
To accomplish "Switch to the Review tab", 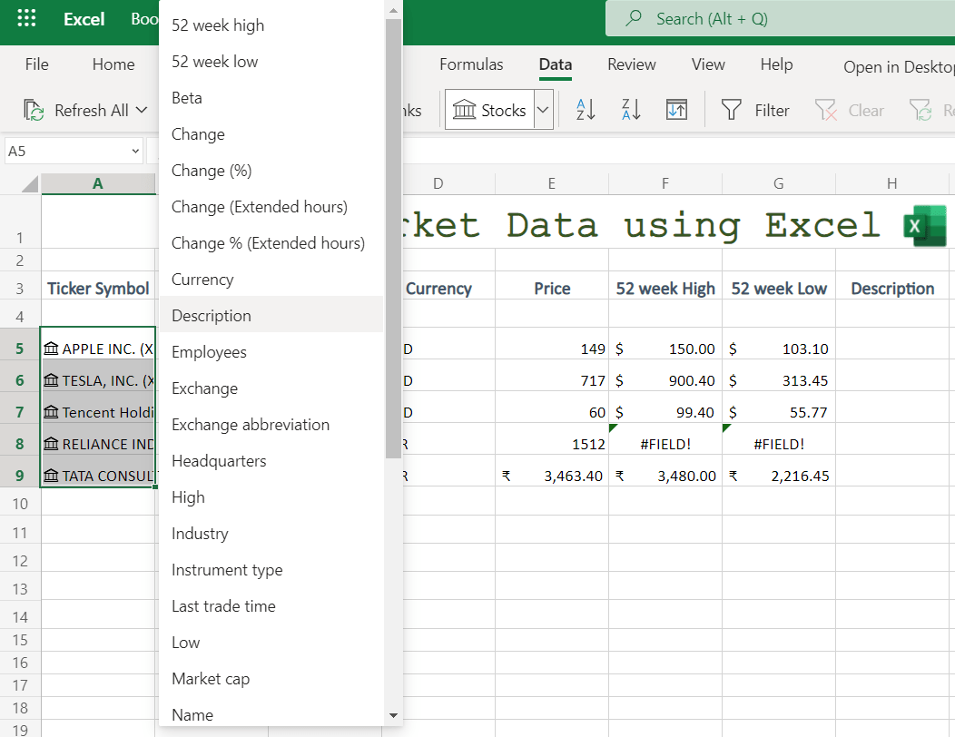I will tap(631, 64).
